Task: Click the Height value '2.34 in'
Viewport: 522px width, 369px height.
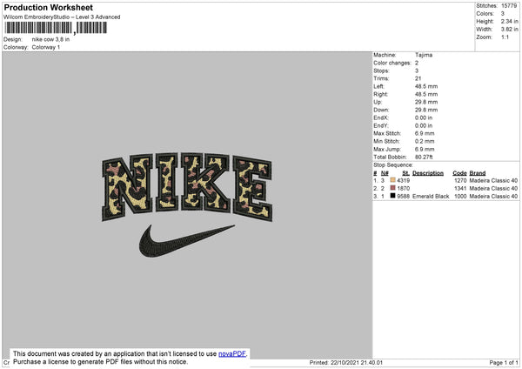Action: [509, 21]
